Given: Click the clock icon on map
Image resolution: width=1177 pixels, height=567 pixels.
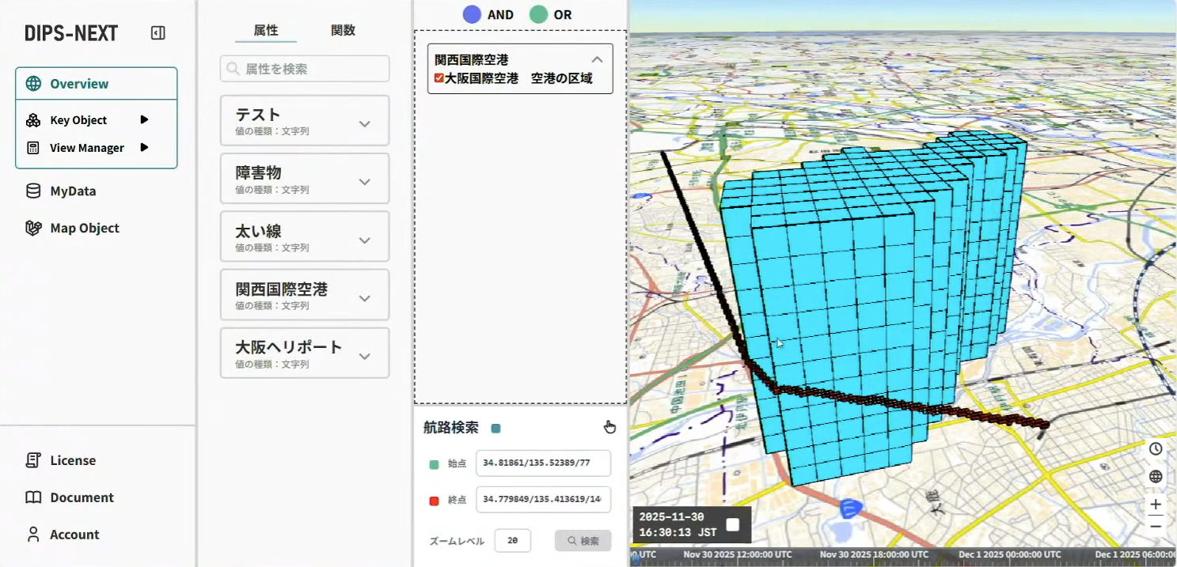Looking at the screenshot, I should 1156,448.
